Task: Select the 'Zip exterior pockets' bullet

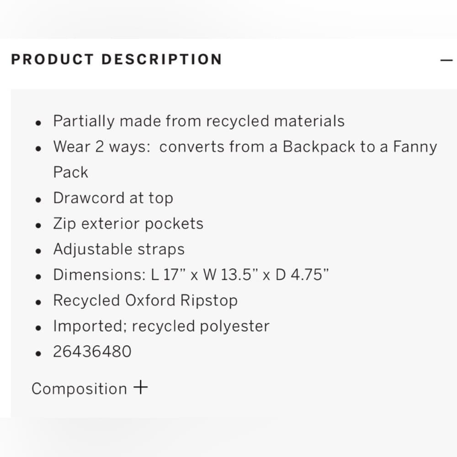Action: click(128, 223)
